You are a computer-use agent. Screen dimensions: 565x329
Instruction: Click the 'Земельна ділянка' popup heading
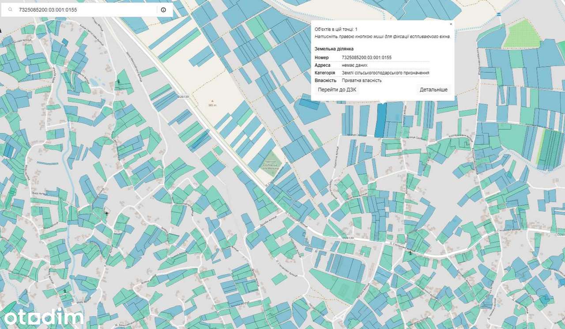click(334, 49)
